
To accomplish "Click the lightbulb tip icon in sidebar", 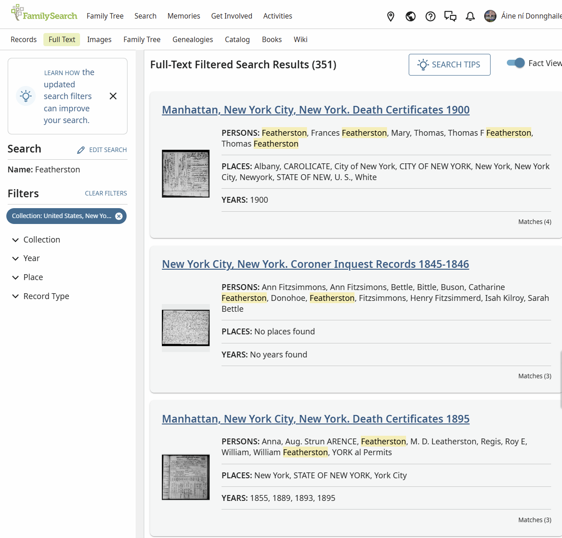I will [26, 96].
